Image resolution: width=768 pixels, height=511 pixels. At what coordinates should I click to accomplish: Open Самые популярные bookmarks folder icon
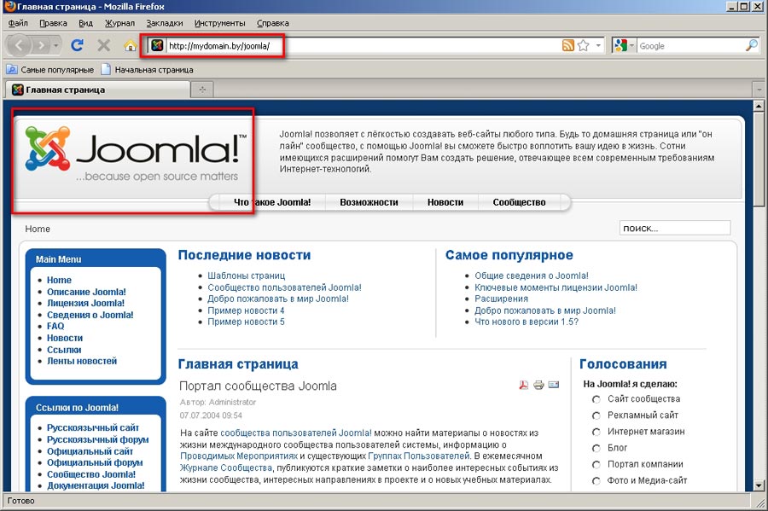coord(12,69)
